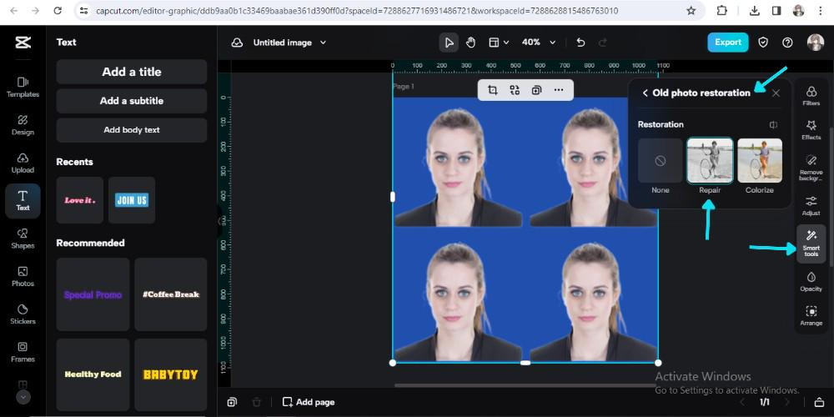Click the Export button
Viewport: 834px width, 417px height.
pyautogui.click(x=727, y=43)
